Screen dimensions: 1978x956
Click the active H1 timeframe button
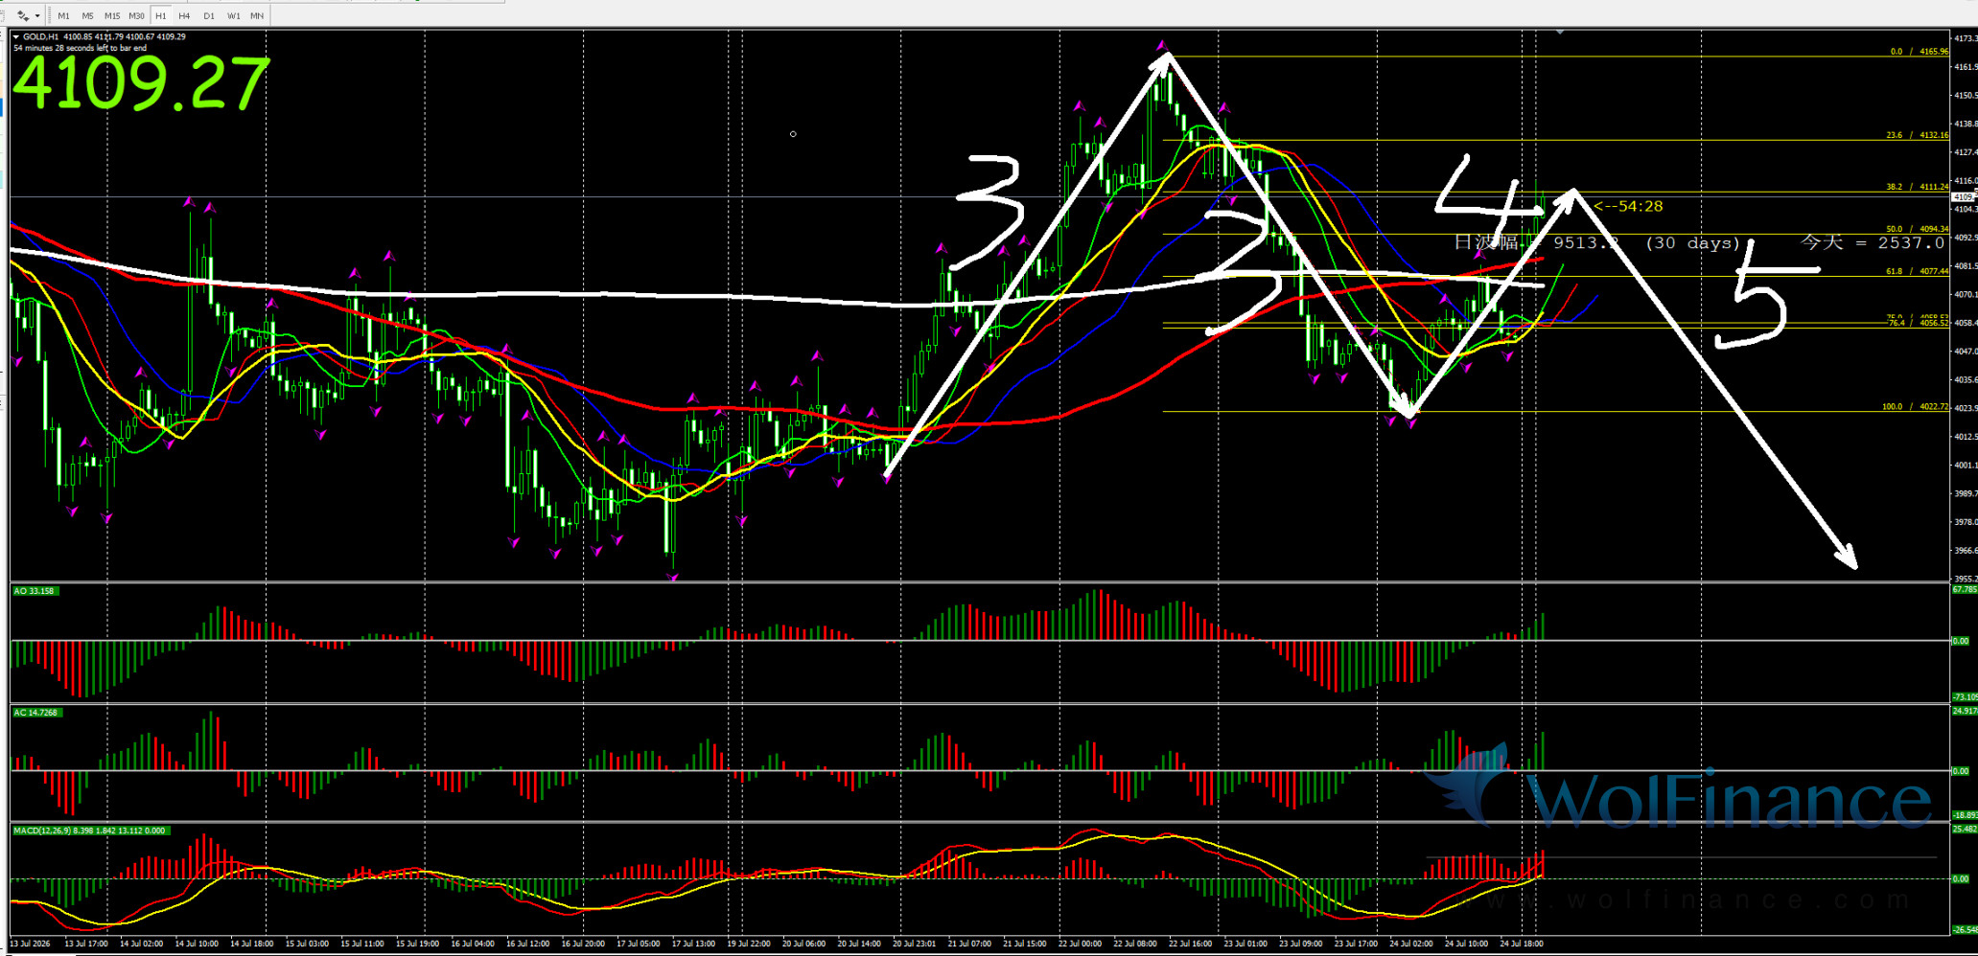(160, 15)
